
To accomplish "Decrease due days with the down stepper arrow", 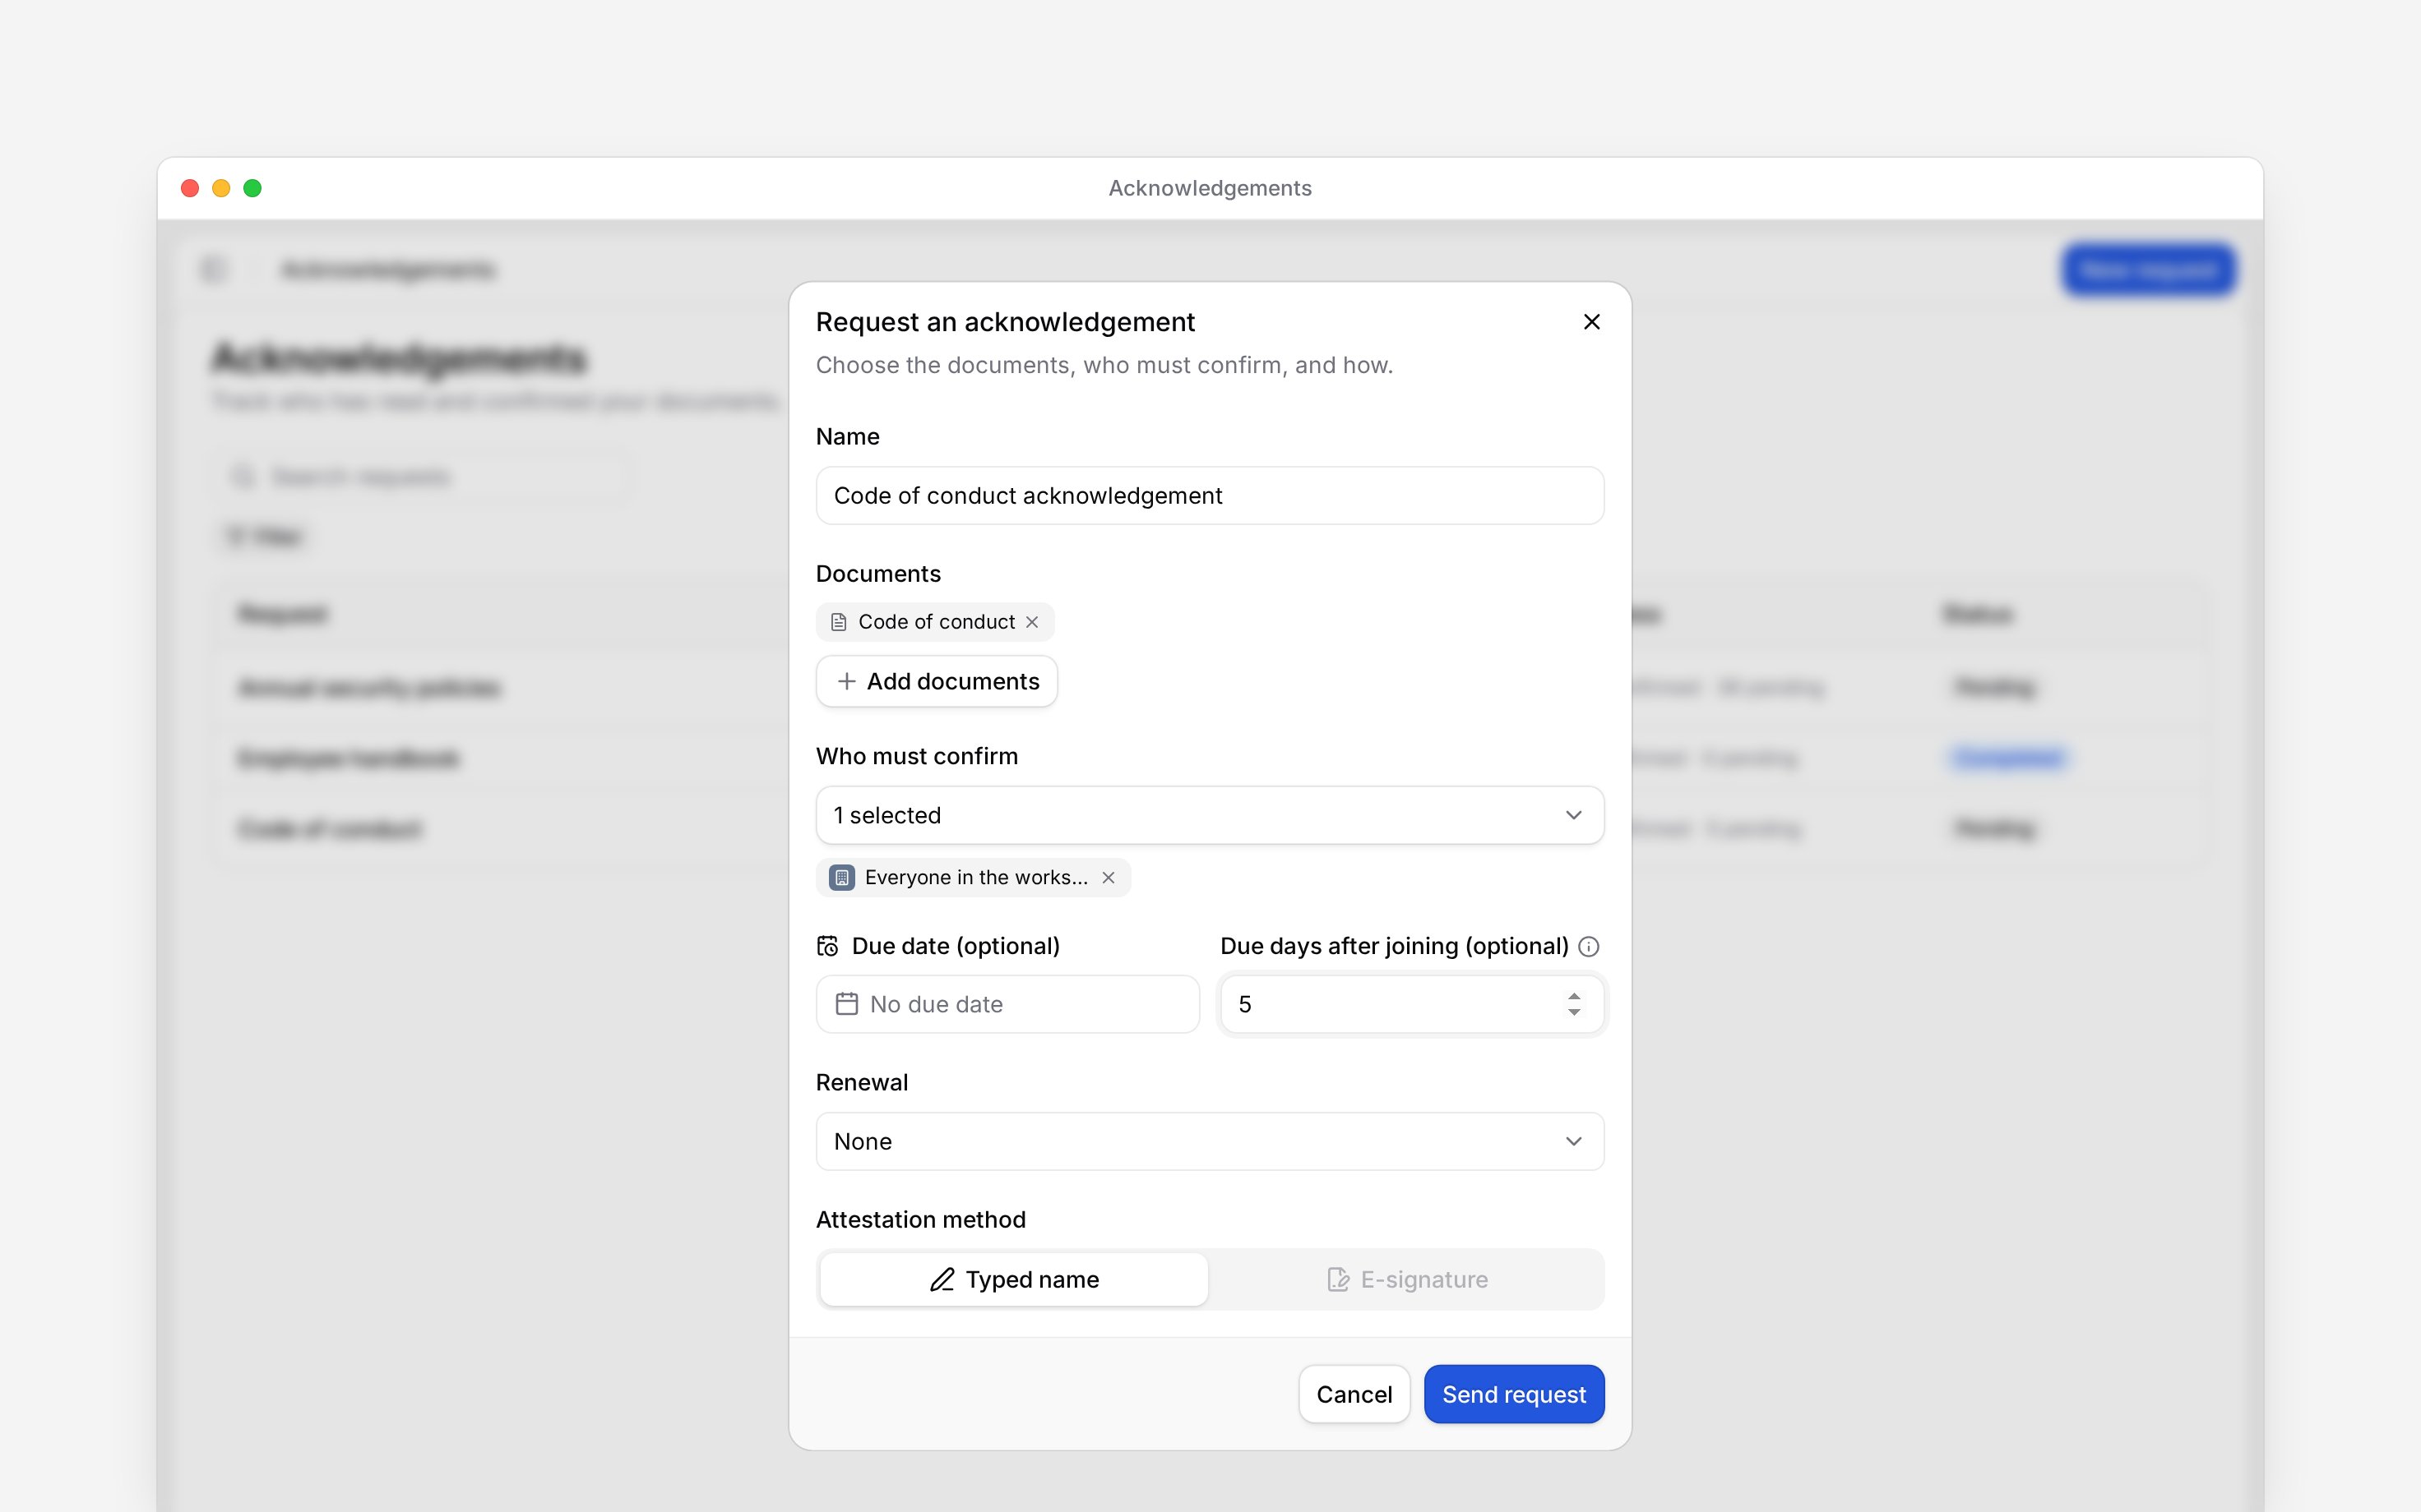I will [x=1574, y=1013].
